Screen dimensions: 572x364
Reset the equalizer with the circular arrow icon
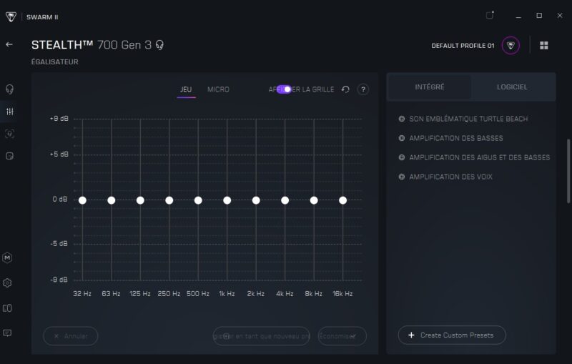pyautogui.click(x=345, y=89)
